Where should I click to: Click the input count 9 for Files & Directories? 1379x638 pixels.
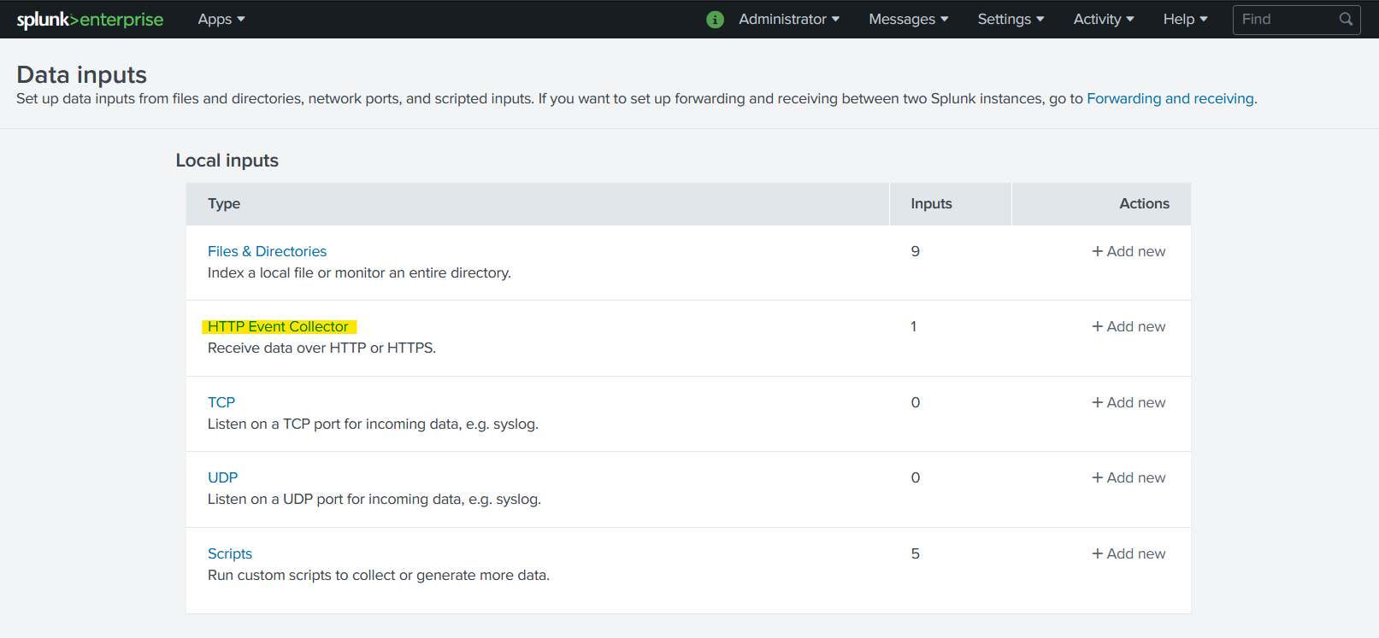pos(916,251)
